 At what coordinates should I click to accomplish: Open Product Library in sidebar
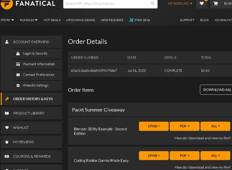pos(32,113)
